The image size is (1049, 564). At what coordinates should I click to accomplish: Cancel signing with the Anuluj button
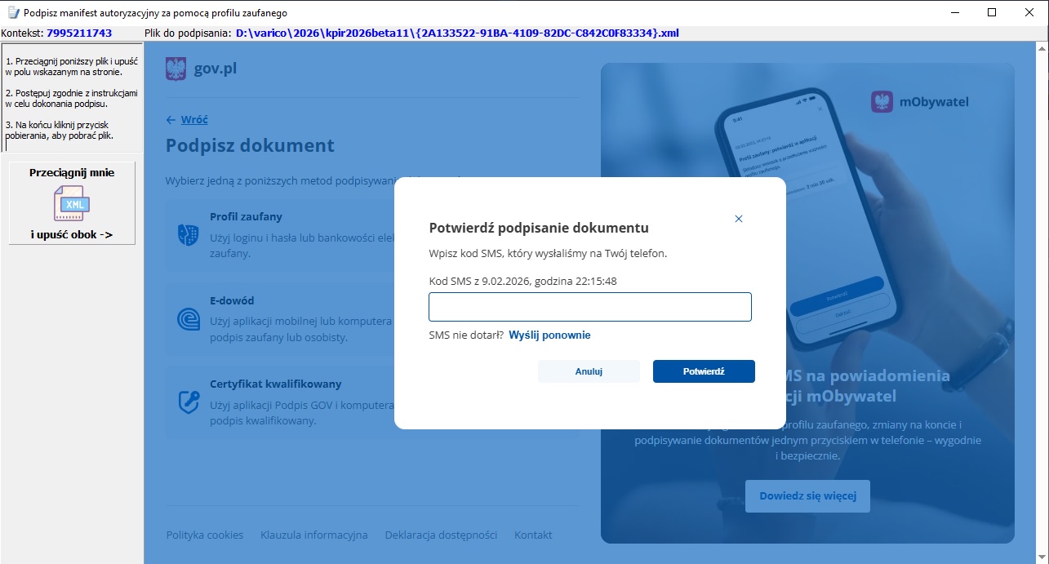[x=589, y=371]
